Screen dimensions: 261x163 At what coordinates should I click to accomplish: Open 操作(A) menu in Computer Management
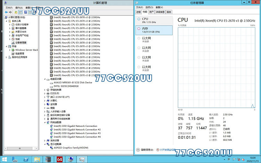coord(19,8)
